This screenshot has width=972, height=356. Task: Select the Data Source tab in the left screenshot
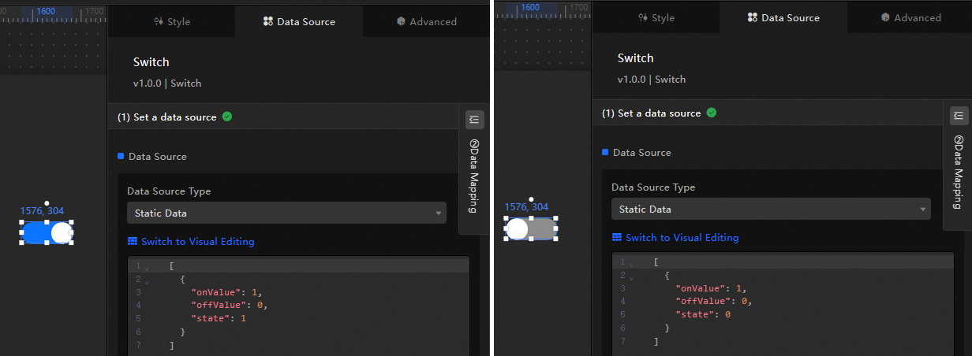pos(299,21)
